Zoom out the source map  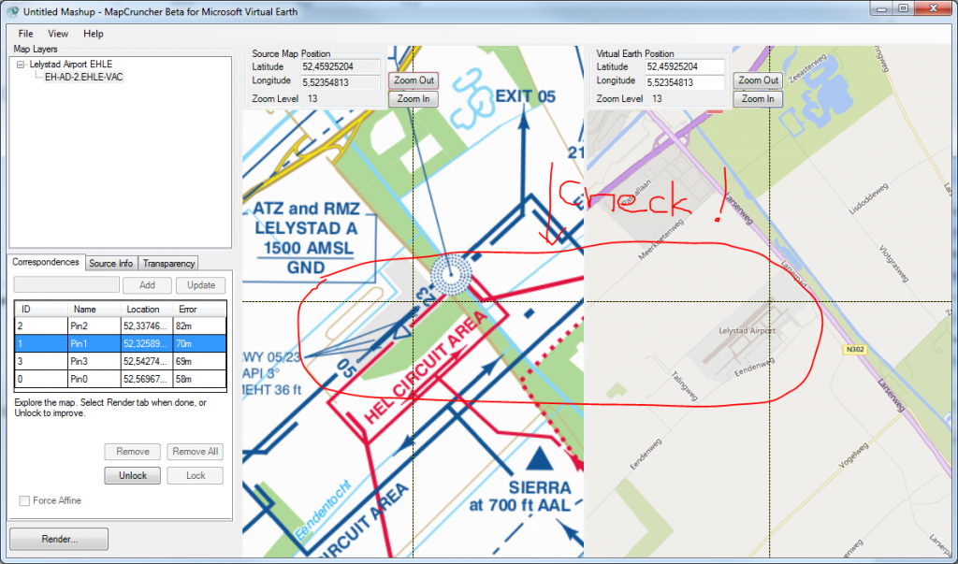point(413,80)
